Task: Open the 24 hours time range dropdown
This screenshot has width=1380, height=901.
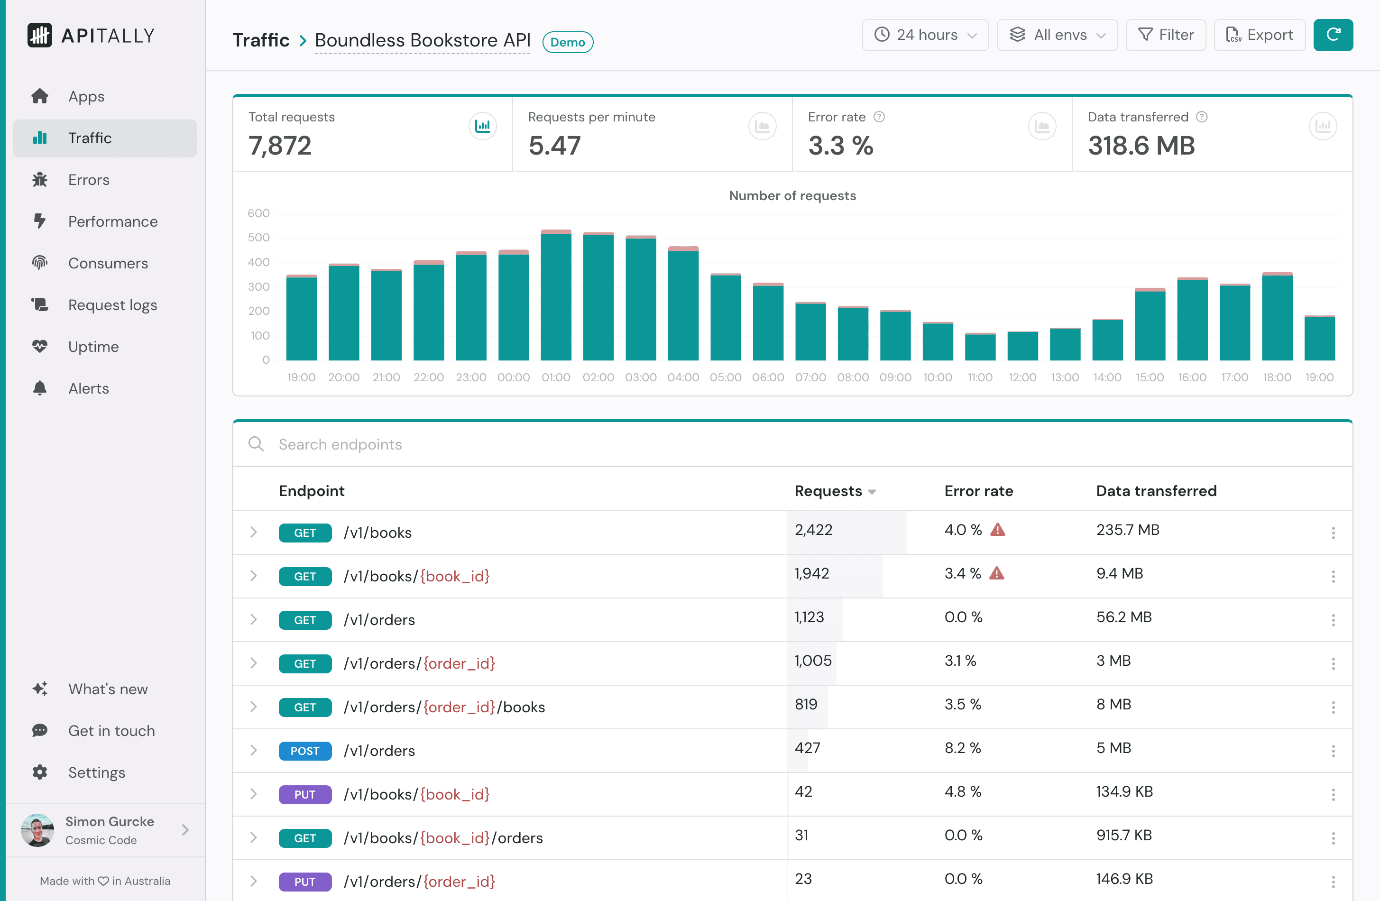Action: click(925, 35)
